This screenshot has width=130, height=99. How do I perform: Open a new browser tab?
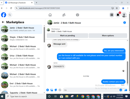[x=36, y=3]
